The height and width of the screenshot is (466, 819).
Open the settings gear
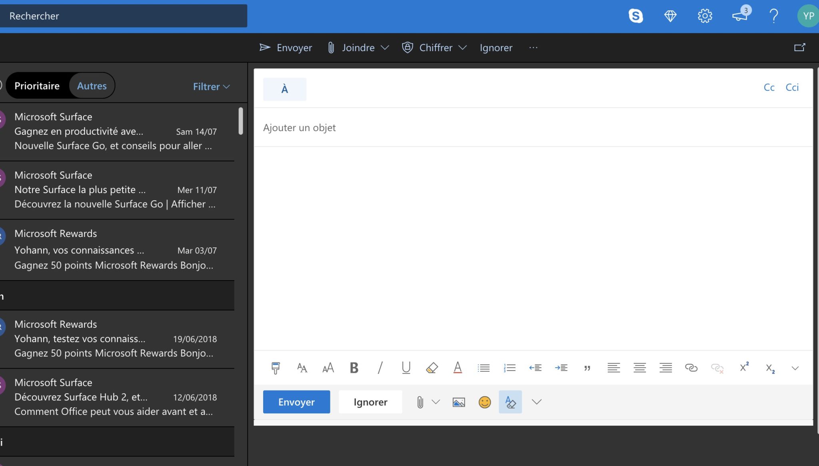705,16
